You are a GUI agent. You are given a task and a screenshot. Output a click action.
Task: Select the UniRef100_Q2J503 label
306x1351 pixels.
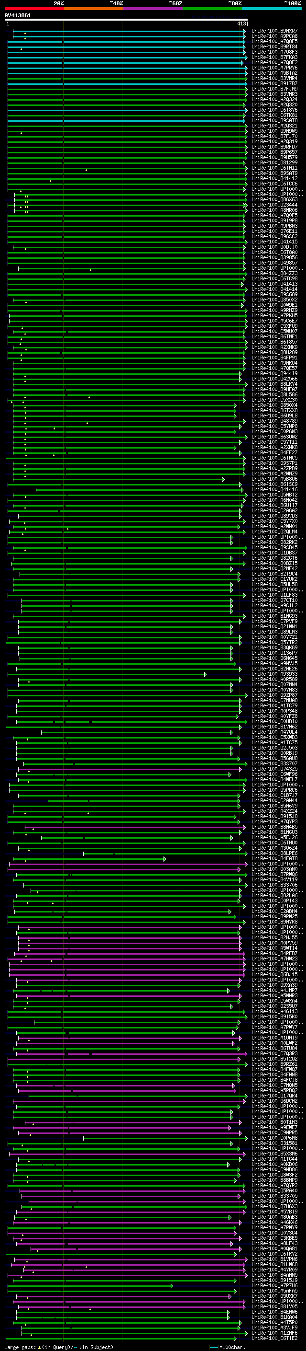(x=274, y=748)
